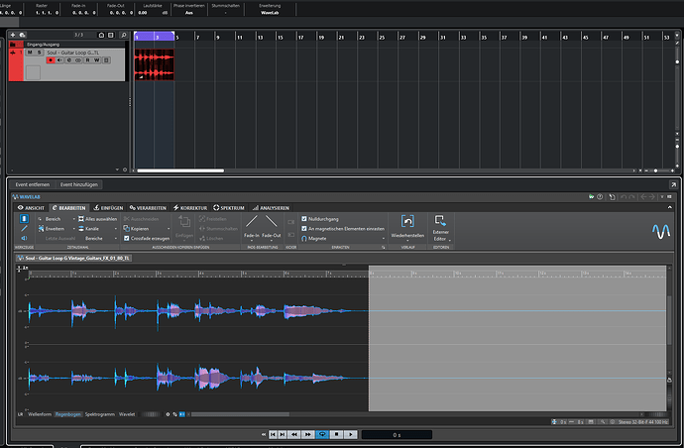Screen dimensions: 684x448
Task: Click the project horizontal zoom slider
Action: click(655, 170)
